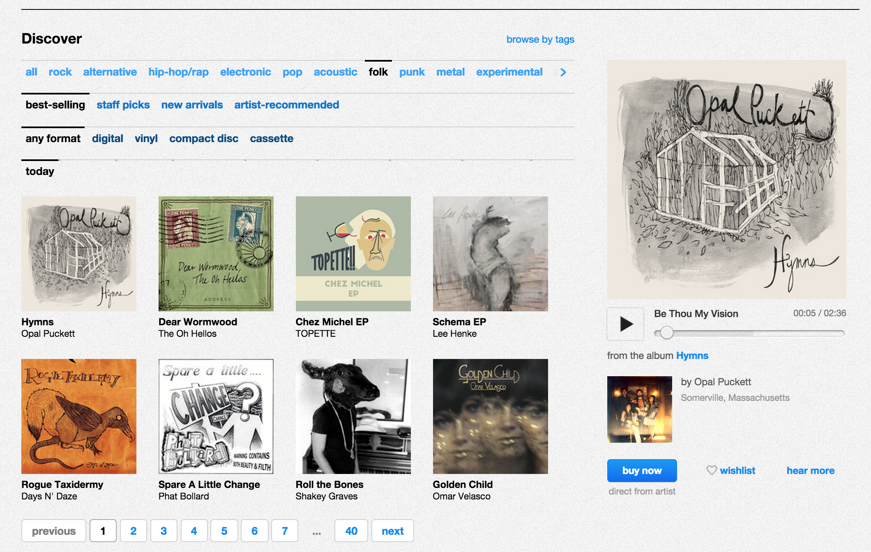Select the Rogue Taxidermy album cover
Viewport: 871px width, 552px height.
coord(79,416)
